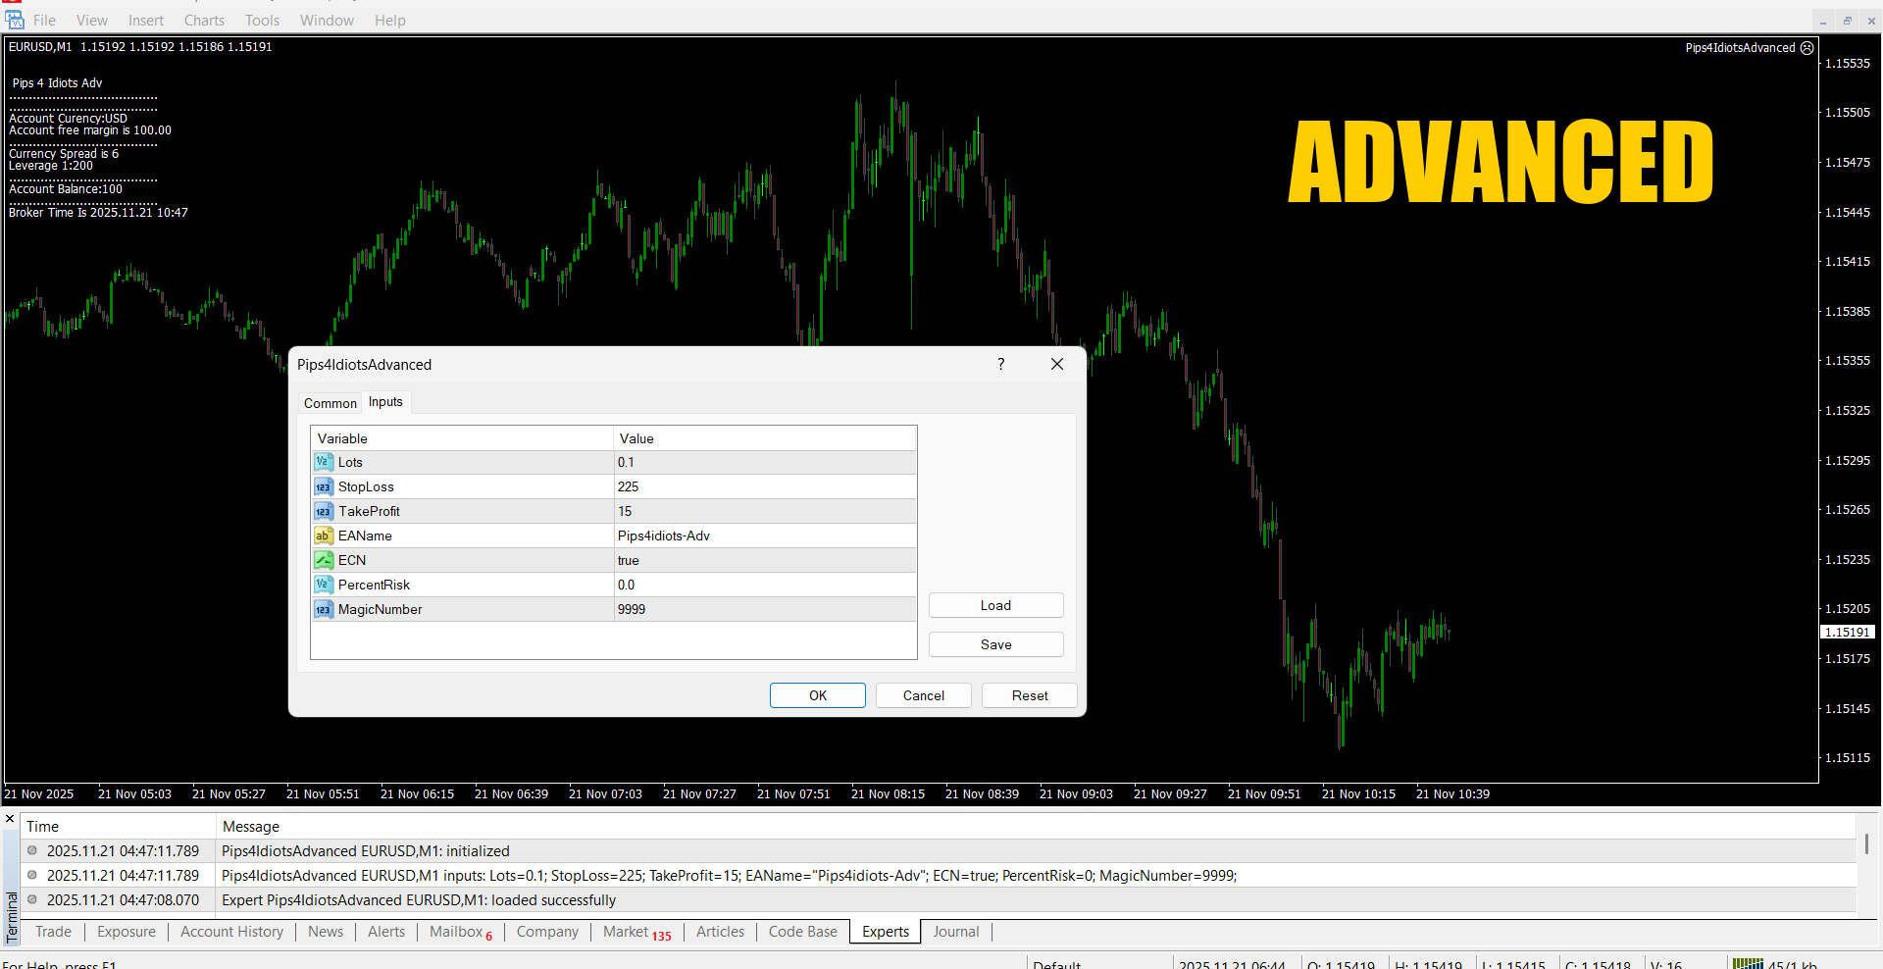Open the Insert menu
This screenshot has height=969, width=1883.
point(146,21)
